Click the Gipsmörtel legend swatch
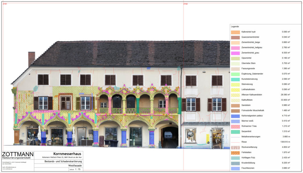This screenshot has height=173, width=303. 235,58
